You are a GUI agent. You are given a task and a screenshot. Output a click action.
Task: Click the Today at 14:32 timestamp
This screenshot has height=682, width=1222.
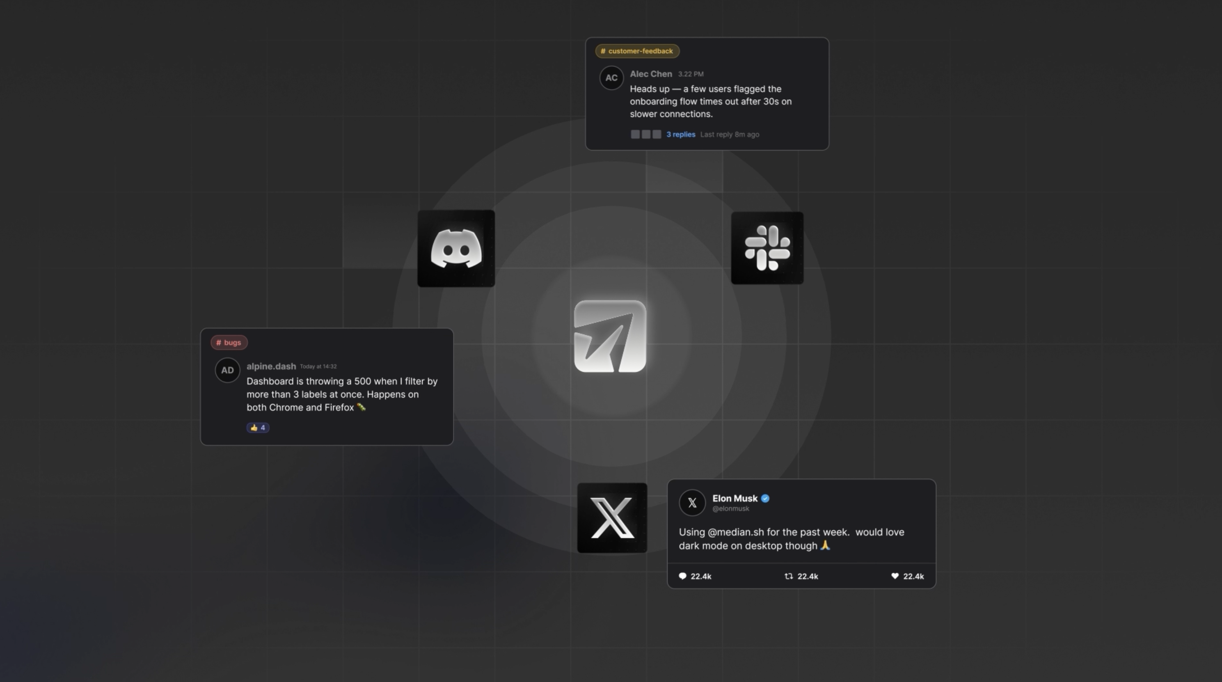click(x=318, y=366)
